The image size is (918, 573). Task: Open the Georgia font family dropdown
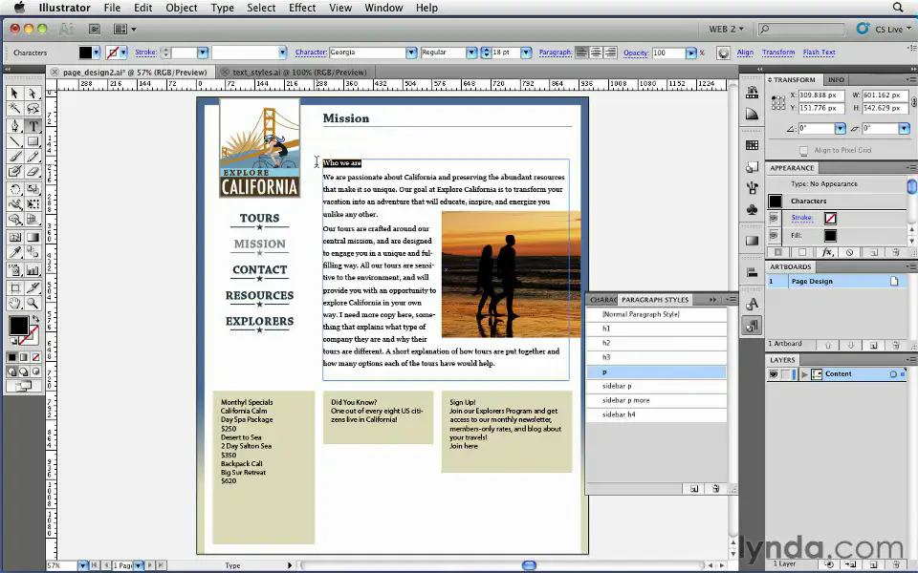point(411,53)
